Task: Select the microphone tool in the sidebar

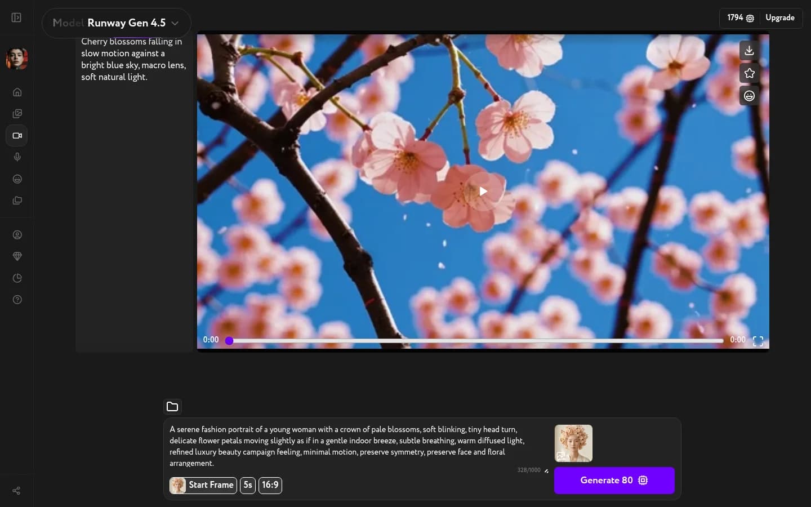Action: click(17, 157)
